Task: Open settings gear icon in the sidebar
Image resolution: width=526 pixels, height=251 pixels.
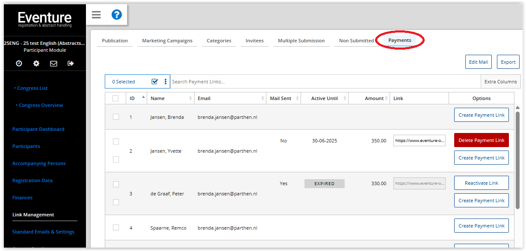Action: pyautogui.click(x=36, y=63)
